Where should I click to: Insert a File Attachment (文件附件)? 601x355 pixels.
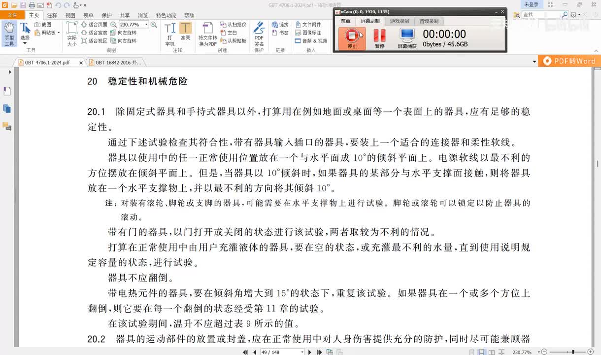pos(308,24)
